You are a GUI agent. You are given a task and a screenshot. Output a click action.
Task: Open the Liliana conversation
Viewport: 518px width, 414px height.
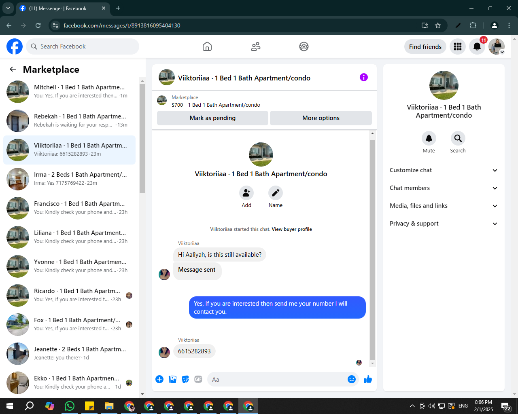70,237
